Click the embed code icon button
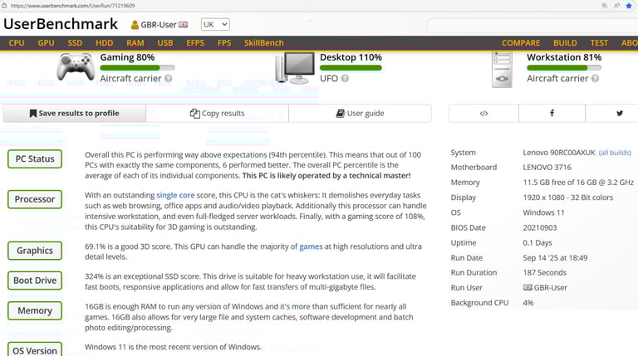Viewport: 638px width, 356px height. (x=483, y=114)
